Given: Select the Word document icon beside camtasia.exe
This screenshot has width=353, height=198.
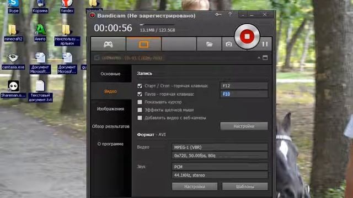Looking at the screenshot, I should click(x=40, y=63).
